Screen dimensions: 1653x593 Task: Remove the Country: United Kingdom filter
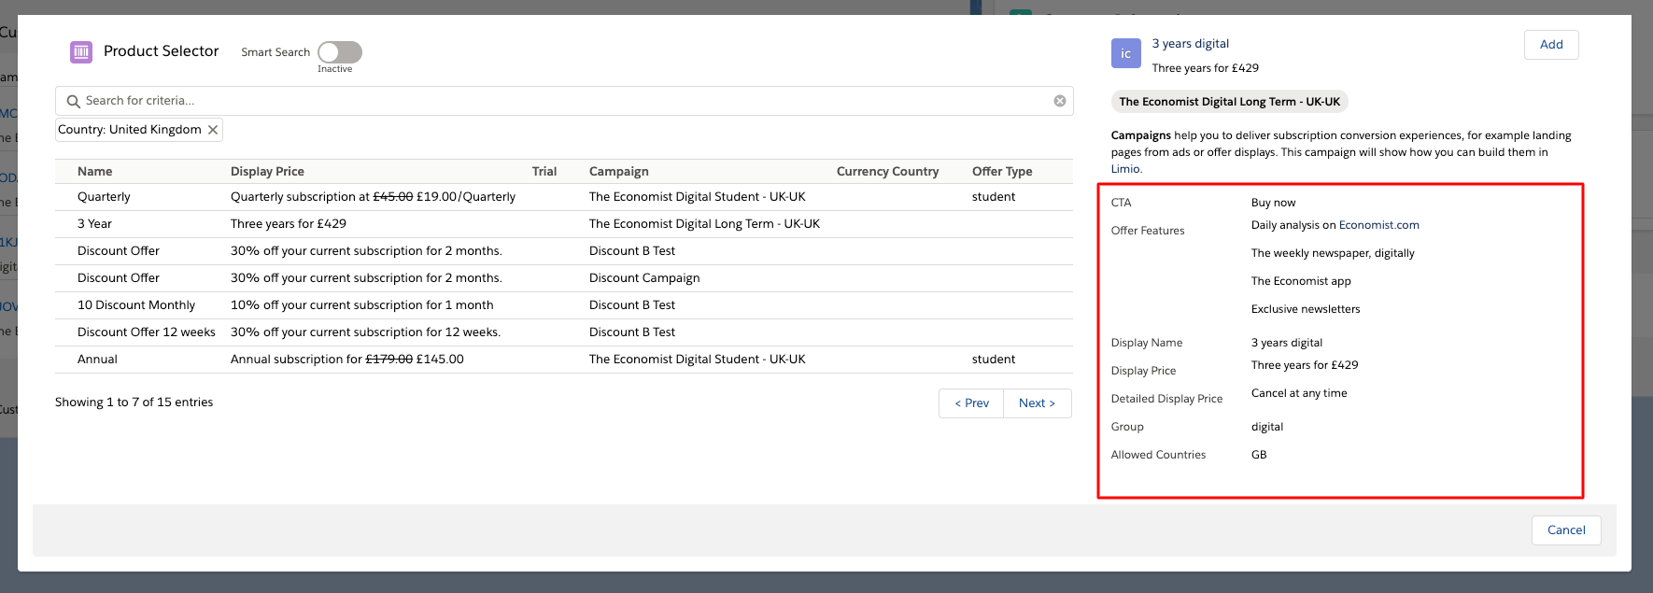click(x=213, y=130)
